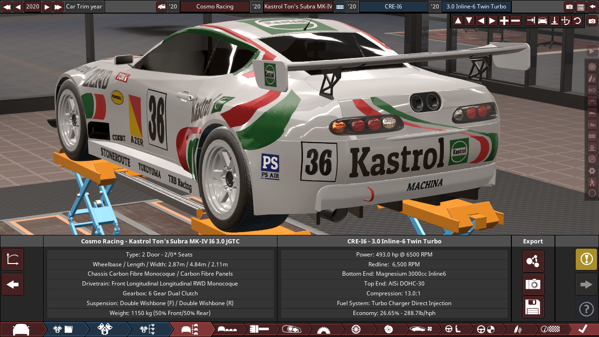
Task: Go back with the left arrow button
Action: pyautogui.click(x=13, y=284)
